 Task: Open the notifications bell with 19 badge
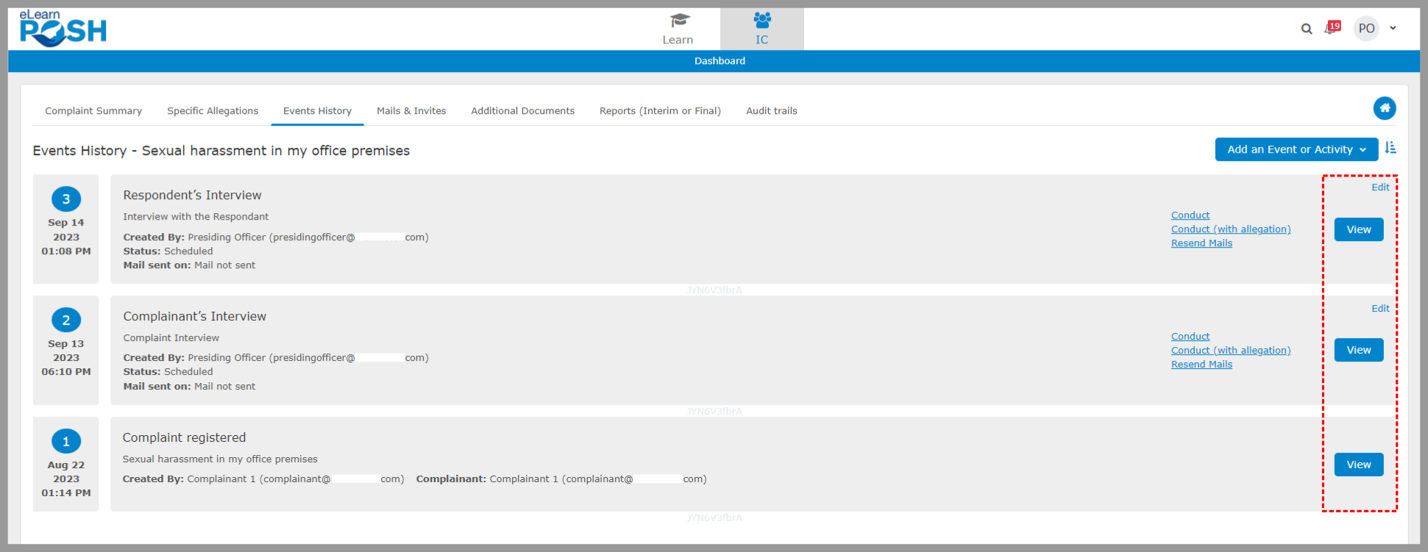(x=1332, y=28)
